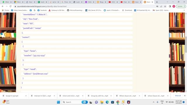The width and height of the screenshot is (187, 105).
Task: Close the 'Onlin' tab
Action: [93, 2]
